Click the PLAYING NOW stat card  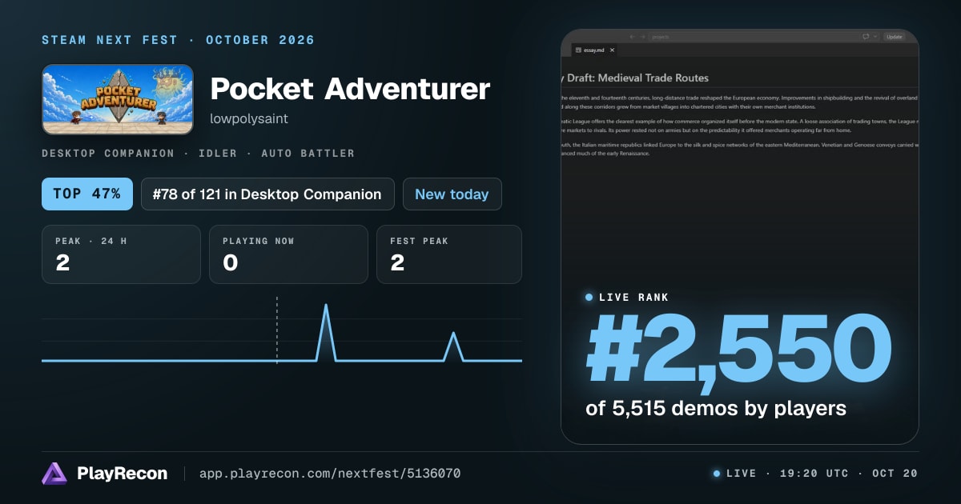288,254
